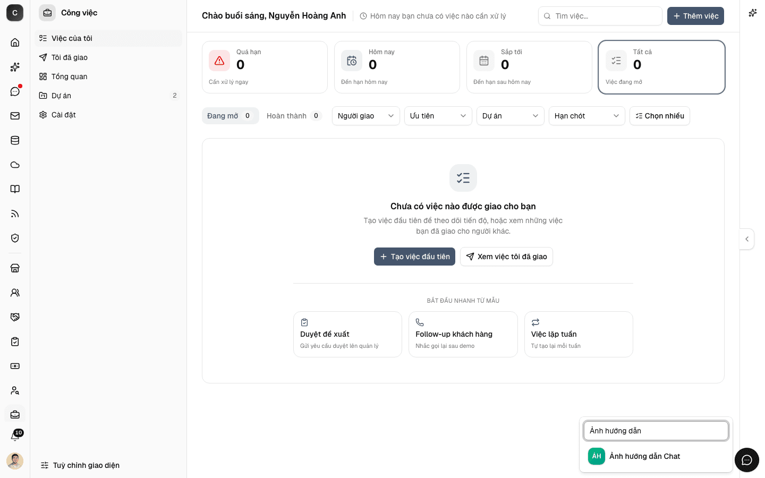Expand the Ưu tiên dropdown
This screenshot has height=478, width=765.
438,116
